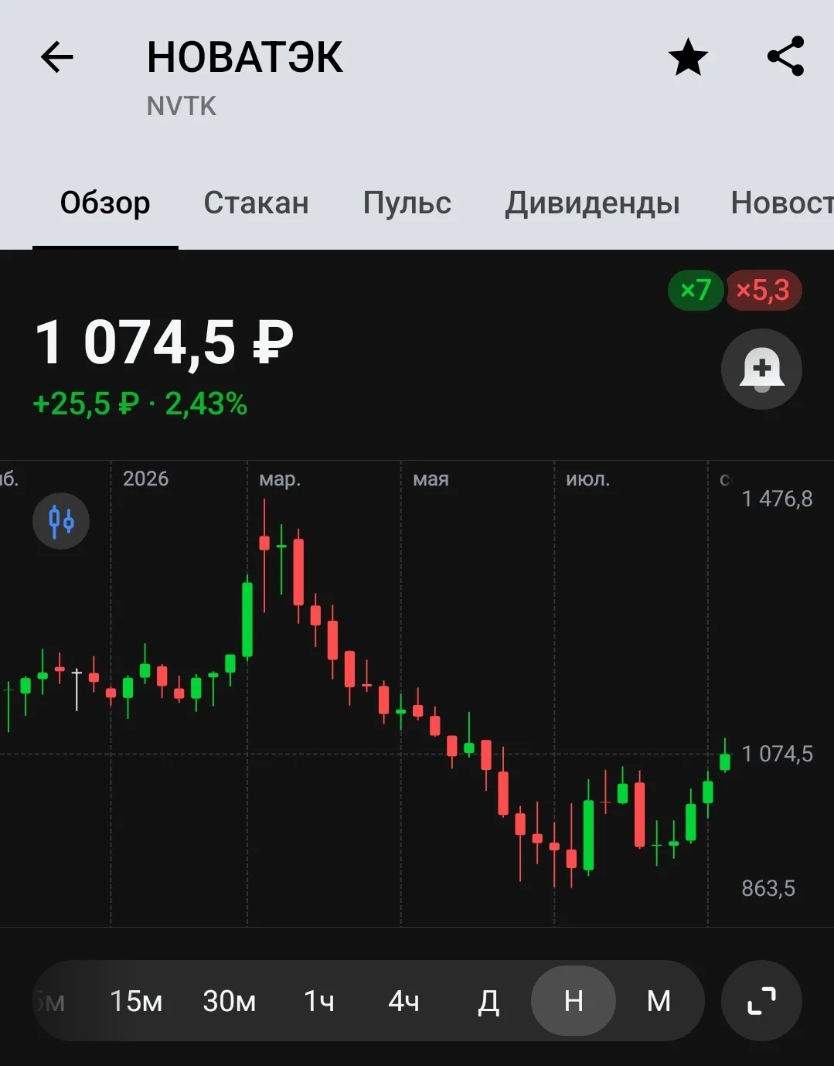Switch chart to monthly М interval
The width and height of the screenshot is (834, 1066).
pyautogui.click(x=659, y=1001)
